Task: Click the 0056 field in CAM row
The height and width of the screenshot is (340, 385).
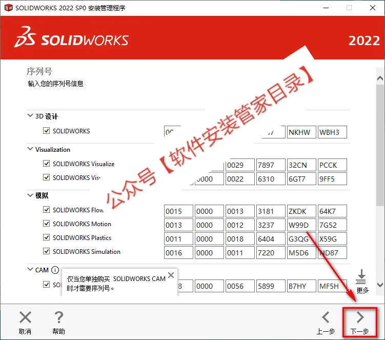Action: [240, 286]
